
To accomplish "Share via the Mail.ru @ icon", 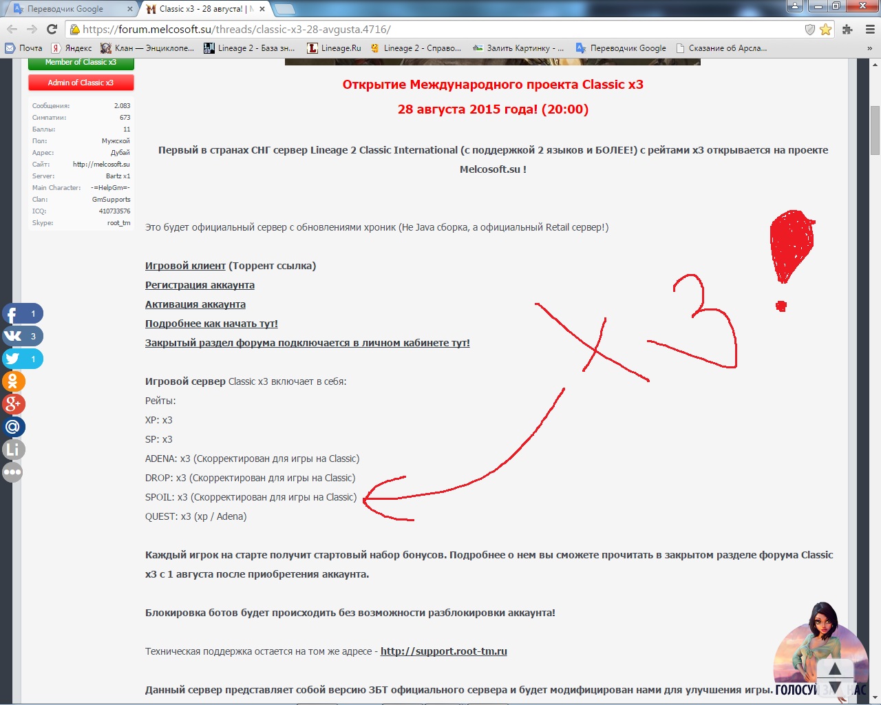I will coord(12,427).
